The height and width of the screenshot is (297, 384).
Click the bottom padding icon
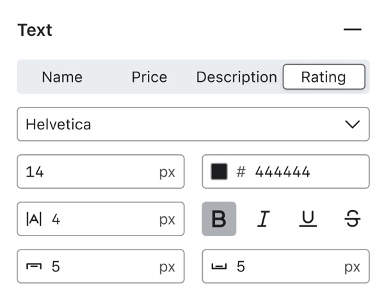(x=219, y=266)
